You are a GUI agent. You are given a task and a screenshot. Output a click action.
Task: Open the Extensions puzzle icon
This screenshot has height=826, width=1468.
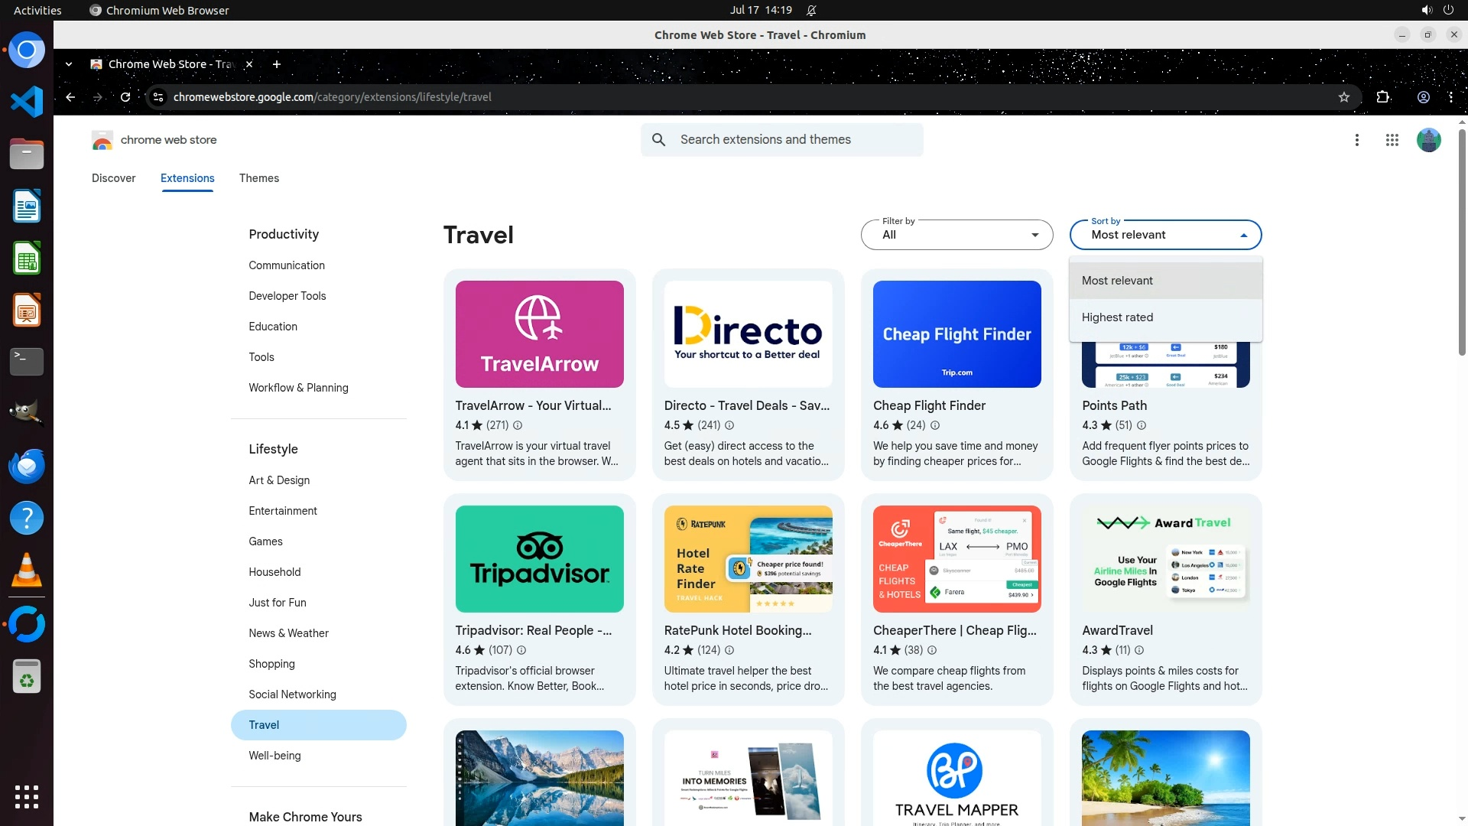pos(1382,97)
